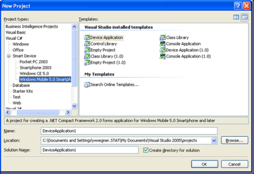Click the Console Application label text
Image resolution: width=254 pixels, height=174 pixels.
[184, 44]
